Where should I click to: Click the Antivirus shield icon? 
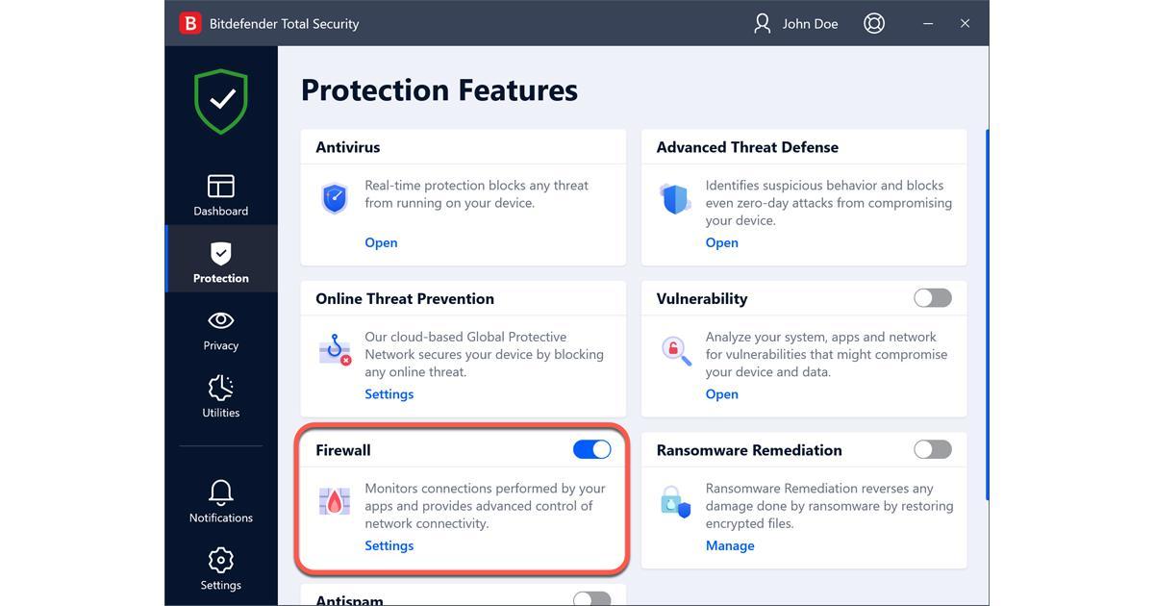[x=335, y=198]
